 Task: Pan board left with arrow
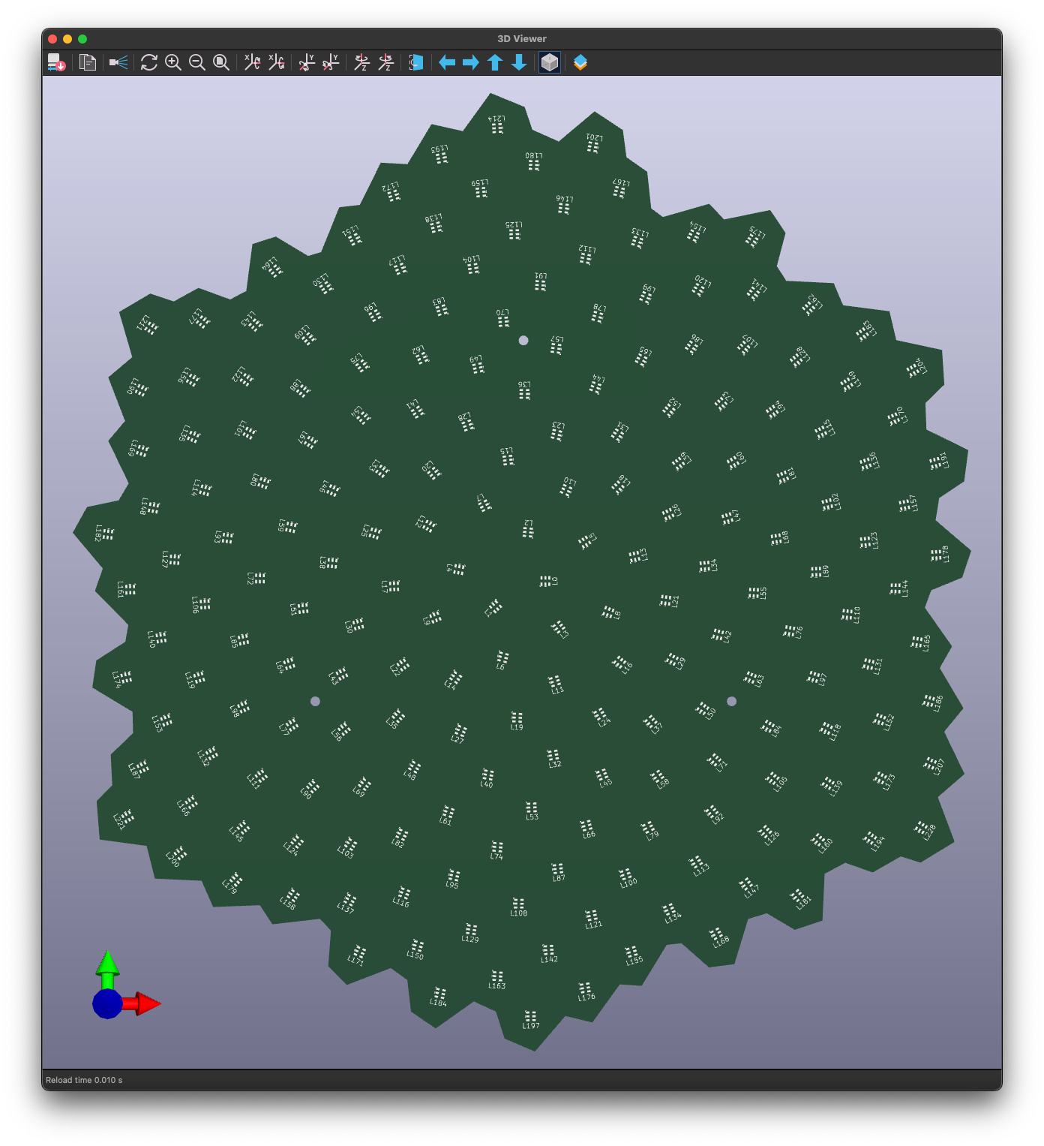447,62
